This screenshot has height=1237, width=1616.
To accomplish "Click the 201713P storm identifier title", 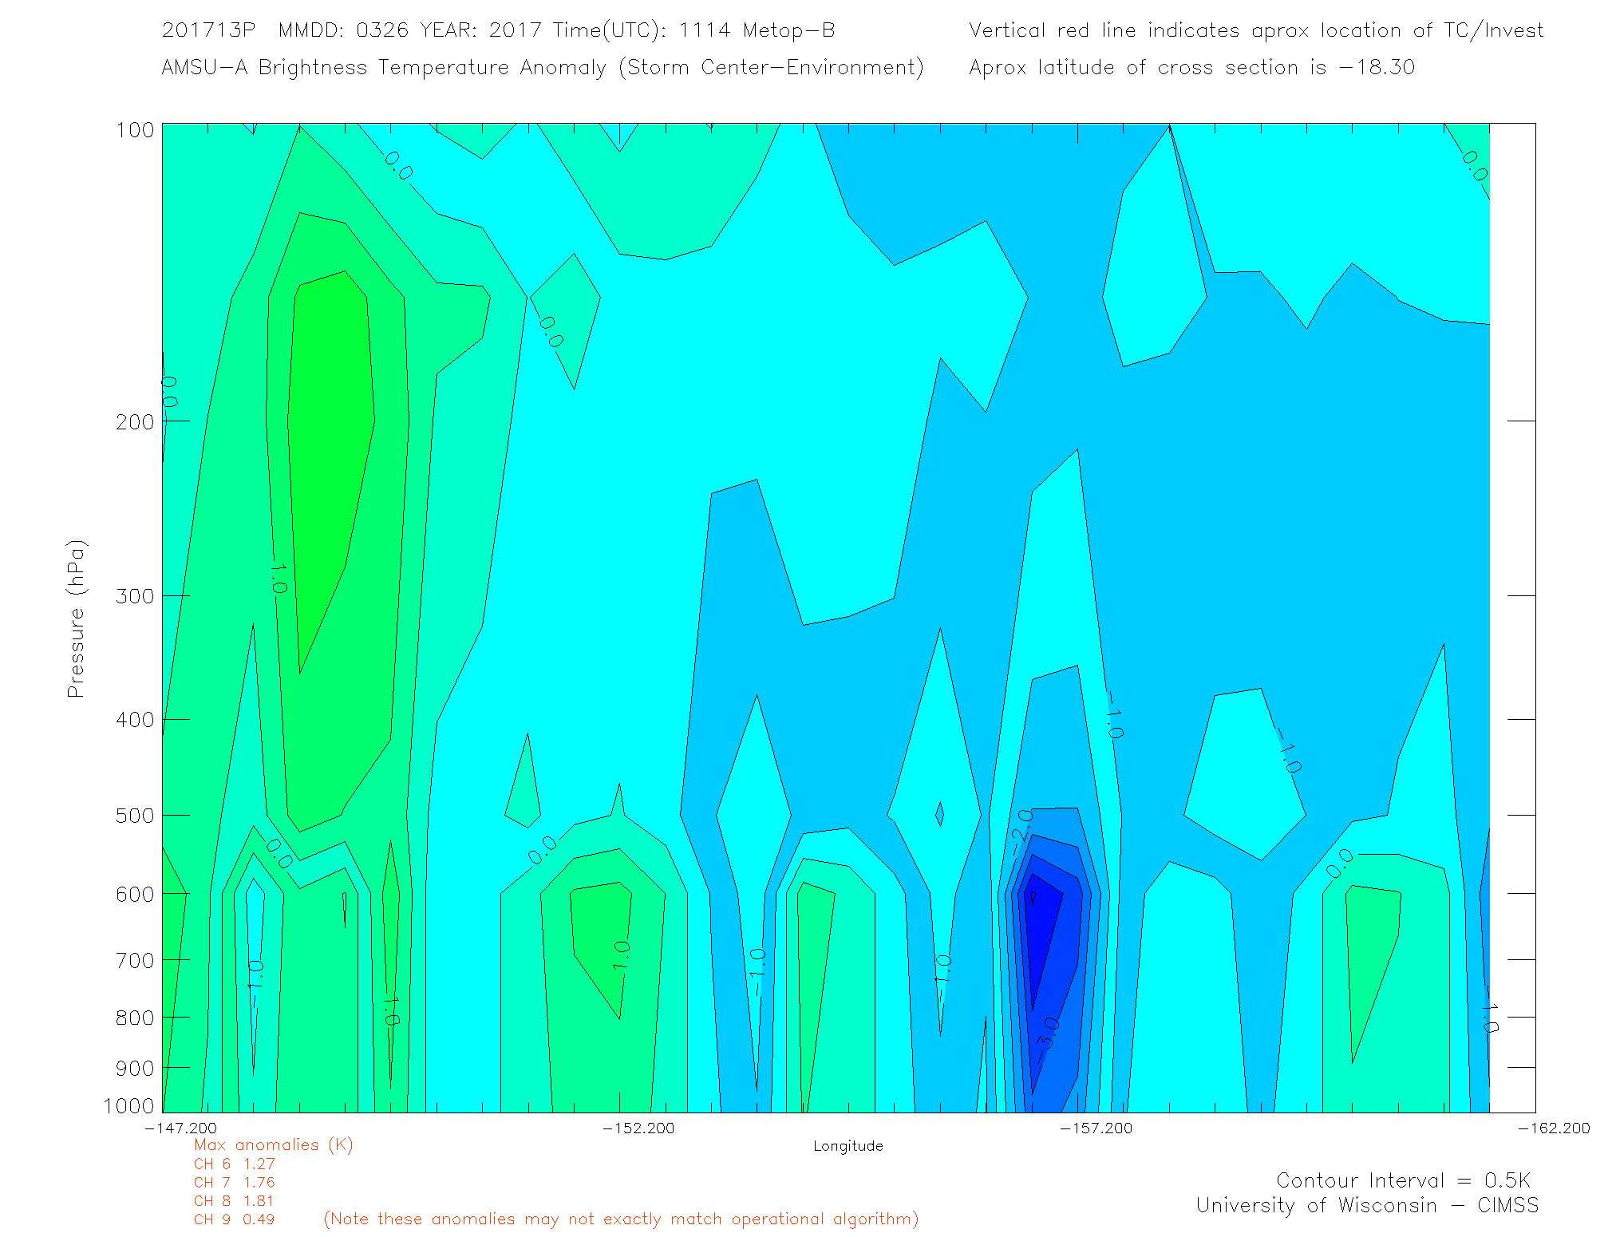I will click(208, 30).
